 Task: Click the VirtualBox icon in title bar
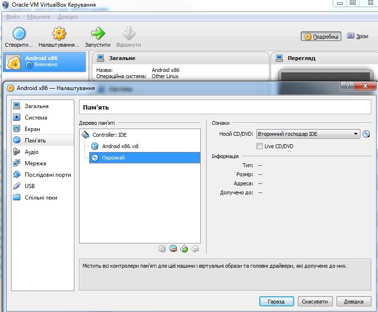coord(5,4)
